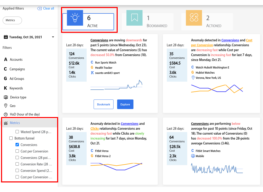Image resolution: width=263 pixels, height=192 pixels.
Task: Check Conversion Spend (2… checkbox
Action: coord(17,170)
